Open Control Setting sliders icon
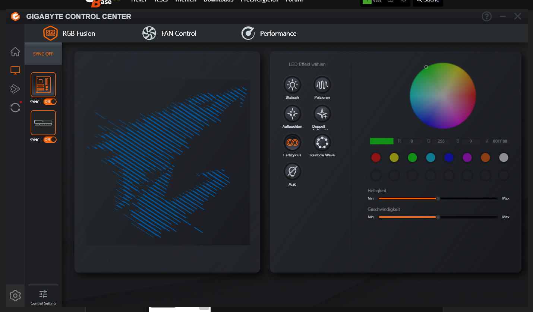533x312 pixels. pos(43,294)
